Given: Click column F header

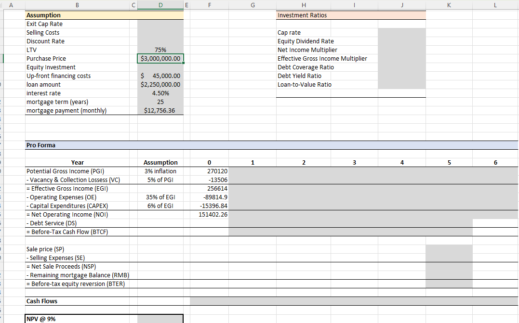Looking at the screenshot, I should tap(209, 5).
